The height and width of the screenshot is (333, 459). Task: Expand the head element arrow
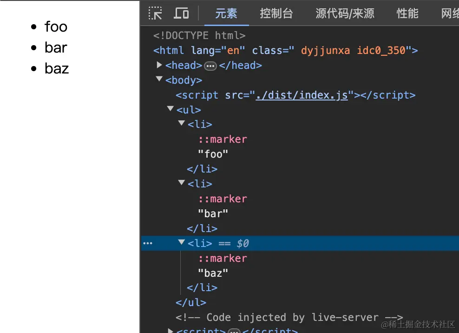click(x=159, y=65)
